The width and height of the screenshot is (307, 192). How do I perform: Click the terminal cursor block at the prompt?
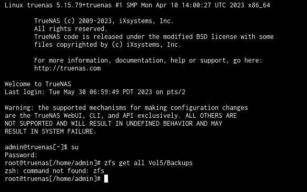click(106, 179)
